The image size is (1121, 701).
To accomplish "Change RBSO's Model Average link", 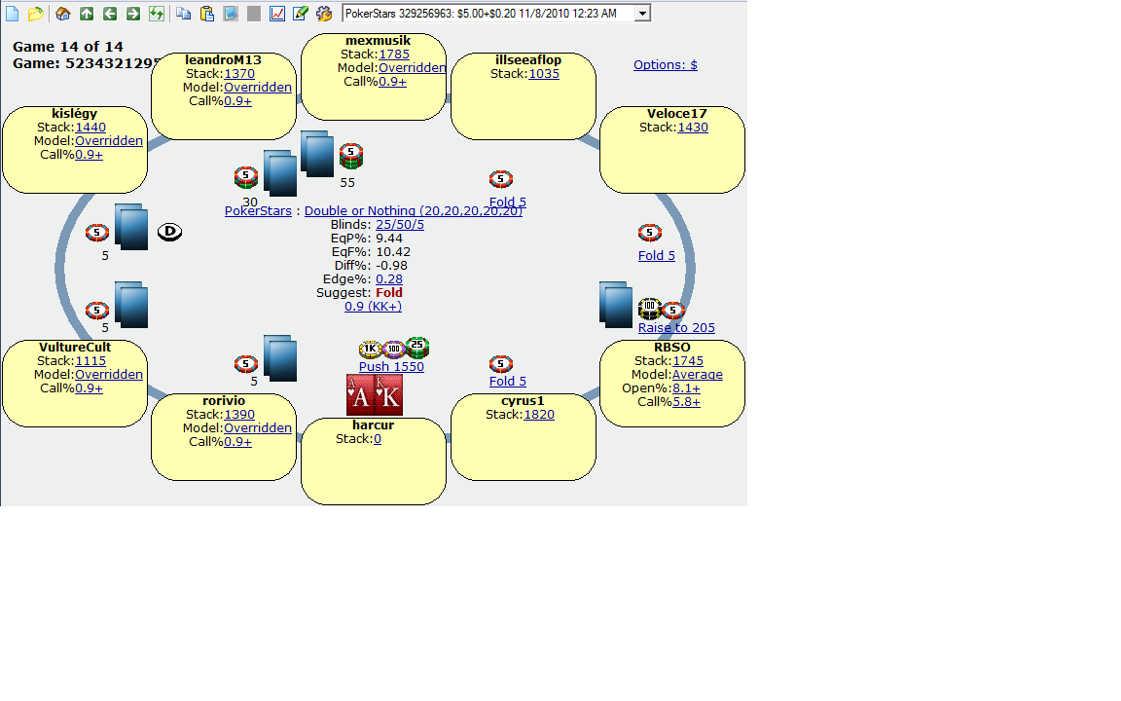I will coord(697,375).
